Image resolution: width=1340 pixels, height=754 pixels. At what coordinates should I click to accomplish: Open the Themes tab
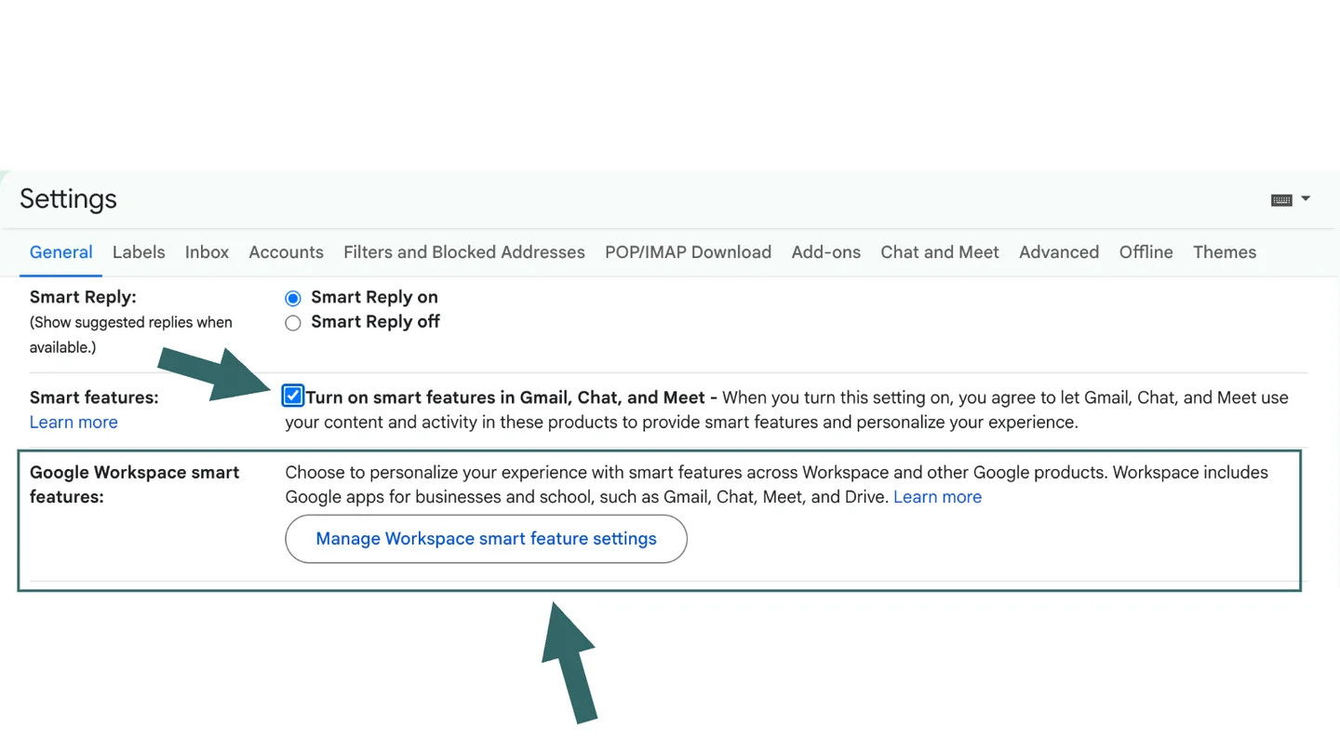pos(1224,252)
